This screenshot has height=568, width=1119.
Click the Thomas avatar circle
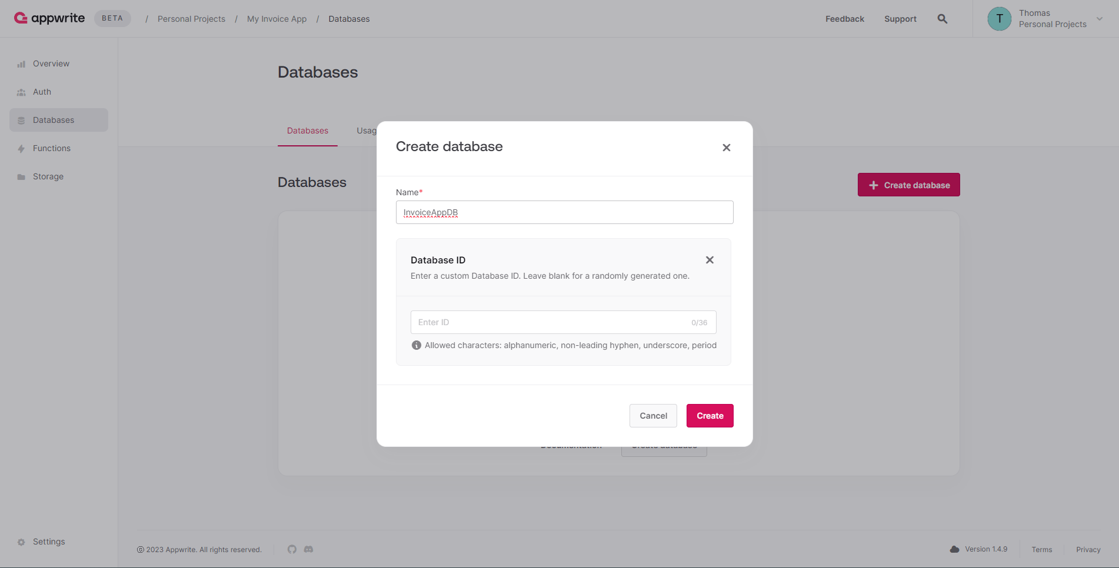click(x=999, y=19)
